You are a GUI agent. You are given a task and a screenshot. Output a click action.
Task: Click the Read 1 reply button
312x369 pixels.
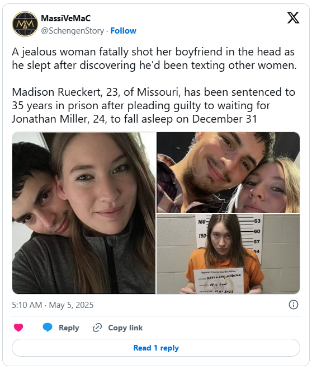156,348
